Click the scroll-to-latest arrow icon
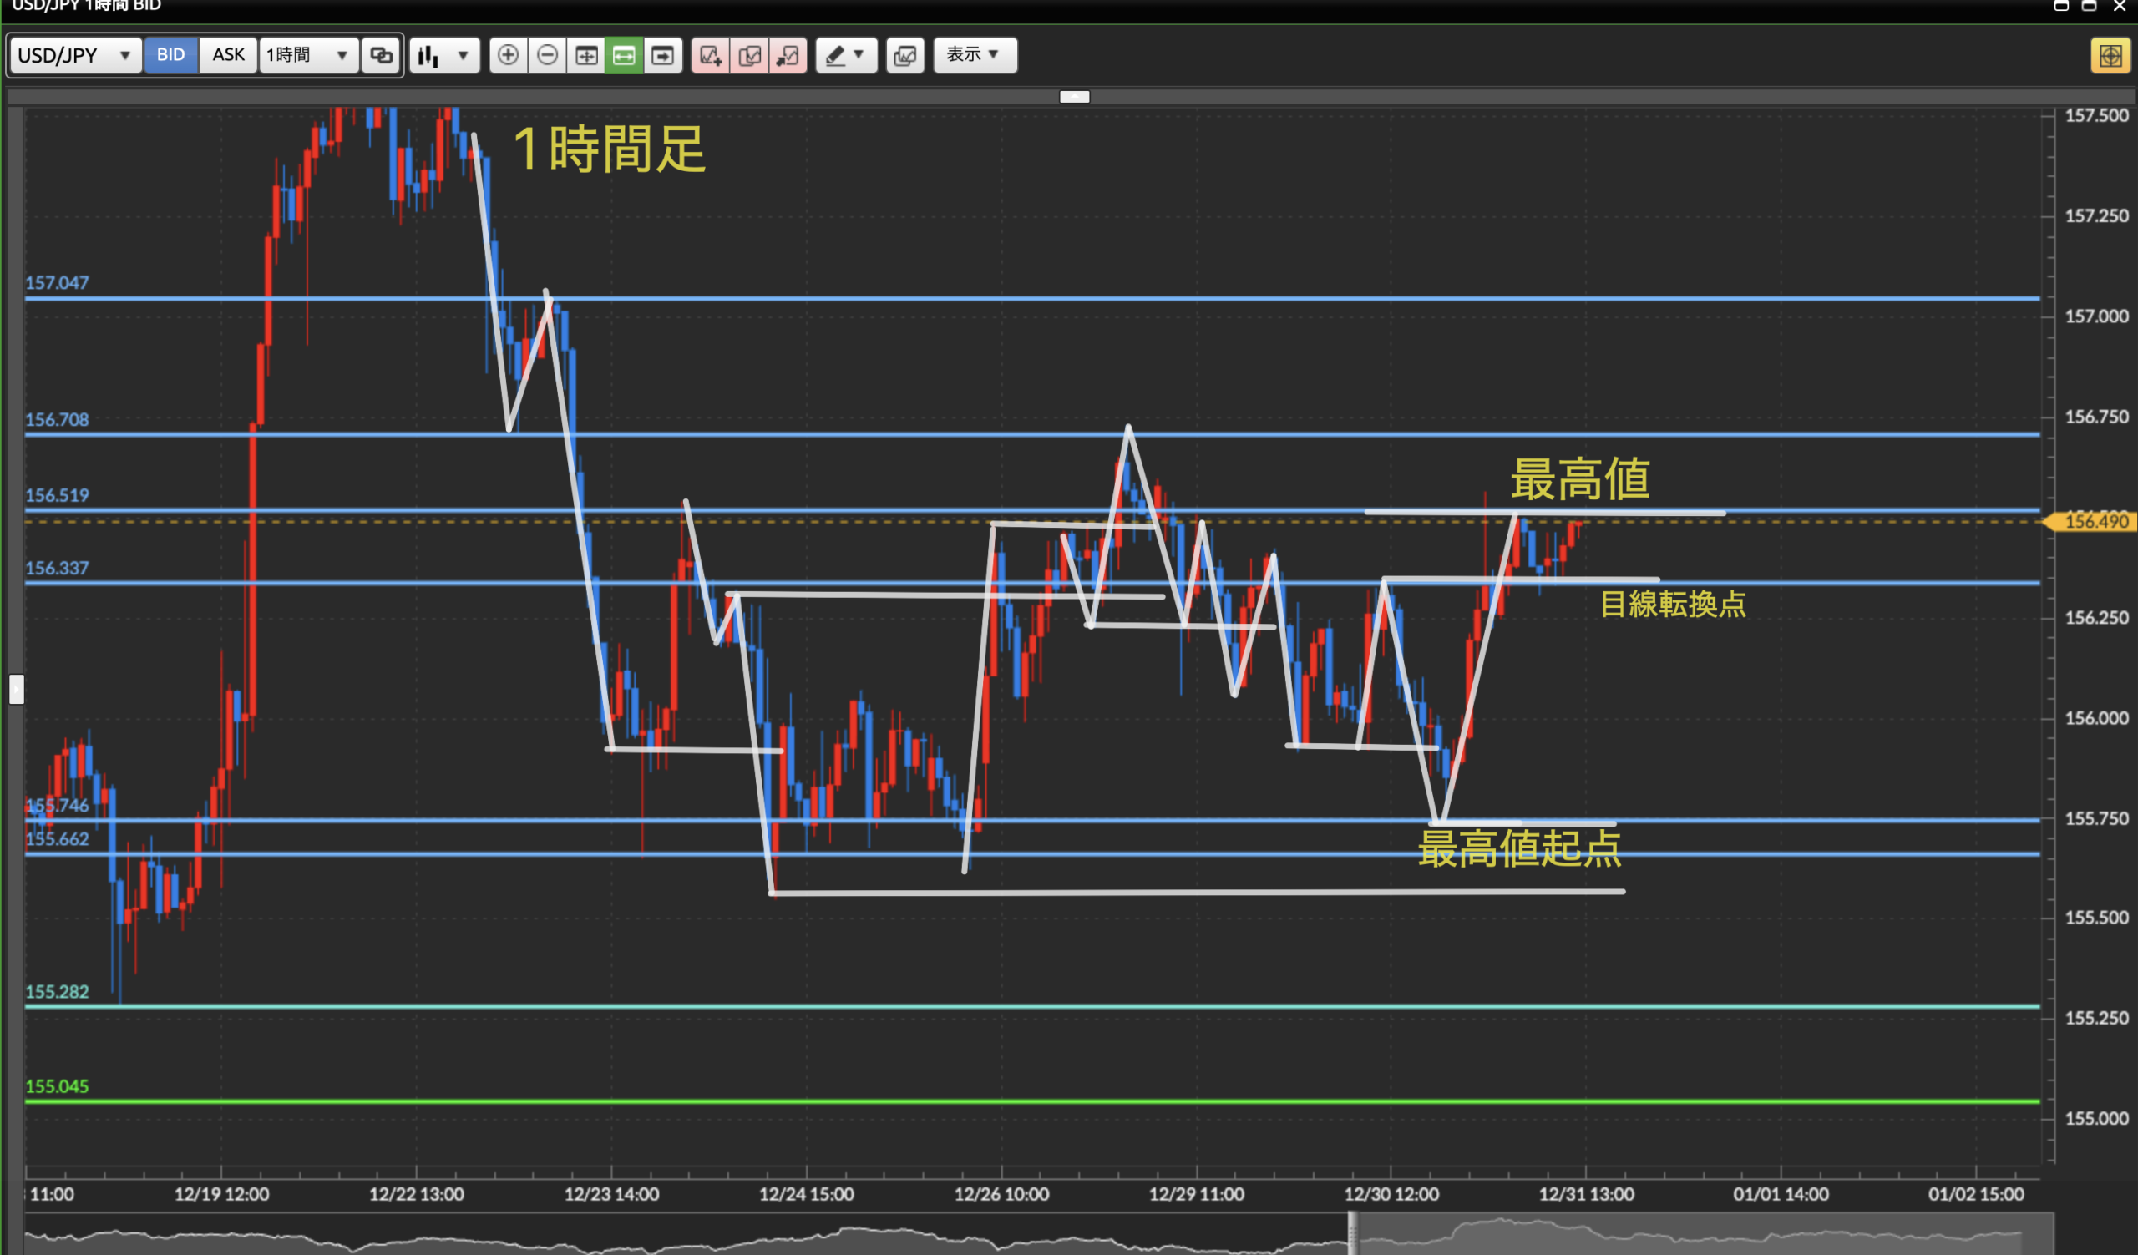This screenshot has width=2138, height=1255. click(x=662, y=56)
